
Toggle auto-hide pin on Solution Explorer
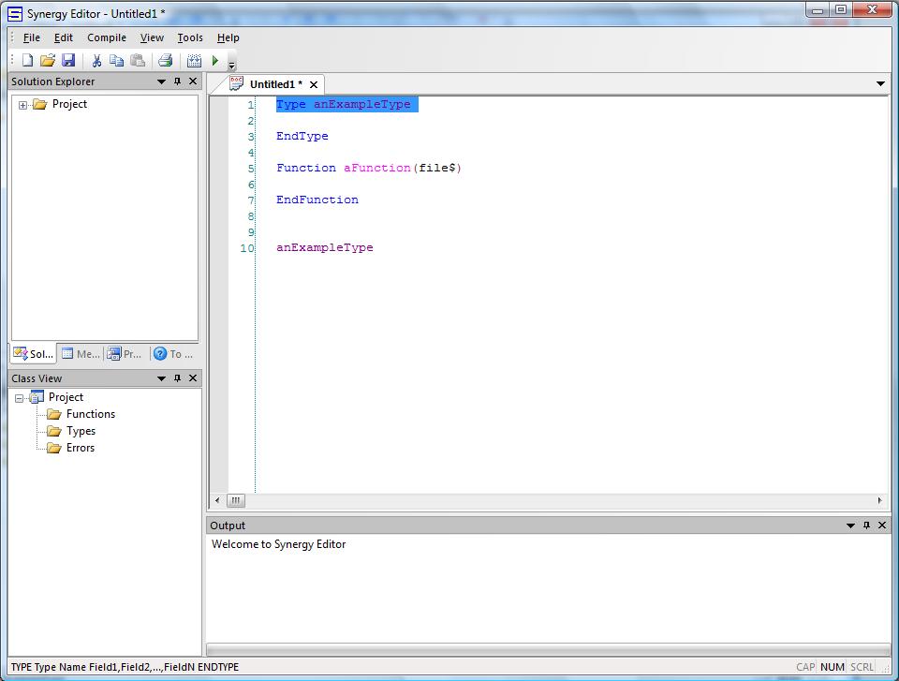pyautogui.click(x=178, y=81)
